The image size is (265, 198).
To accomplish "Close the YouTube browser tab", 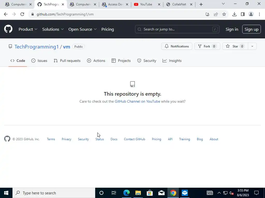I will 159,5.
